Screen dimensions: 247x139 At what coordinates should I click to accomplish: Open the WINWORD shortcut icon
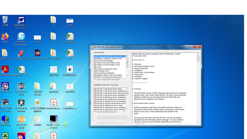pos(21,20)
